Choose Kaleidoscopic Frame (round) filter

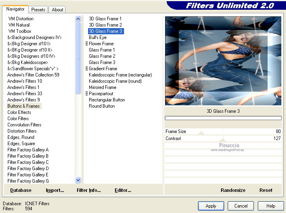point(115,81)
